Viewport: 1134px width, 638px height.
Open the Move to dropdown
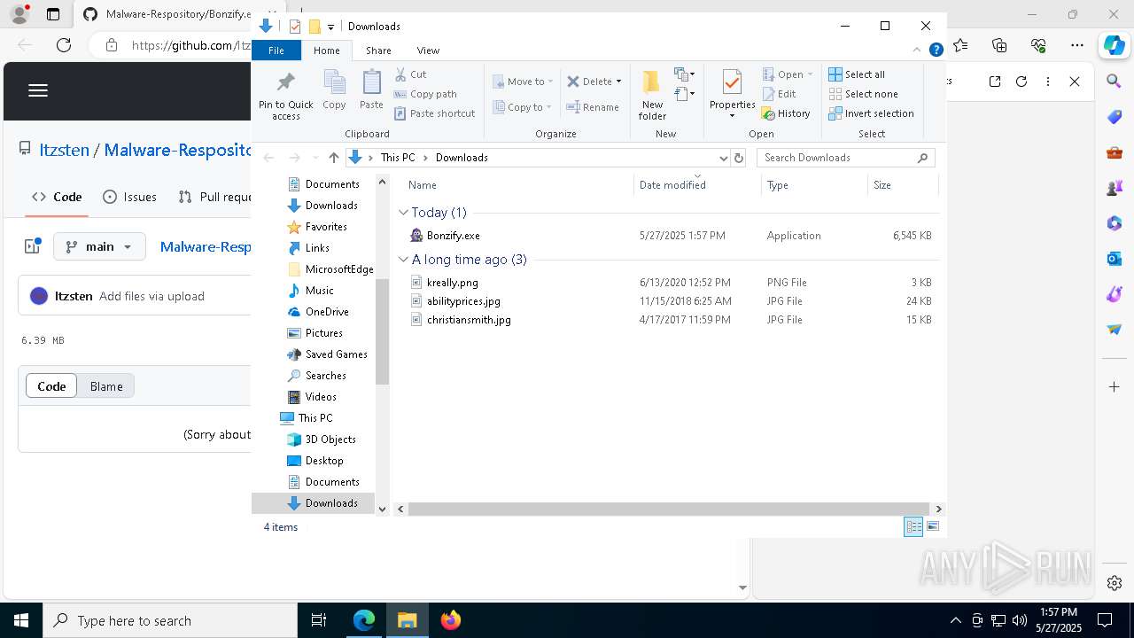pyautogui.click(x=523, y=82)
